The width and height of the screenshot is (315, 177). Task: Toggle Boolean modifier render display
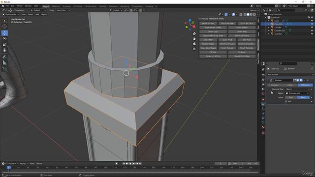(x=301, y=80)
